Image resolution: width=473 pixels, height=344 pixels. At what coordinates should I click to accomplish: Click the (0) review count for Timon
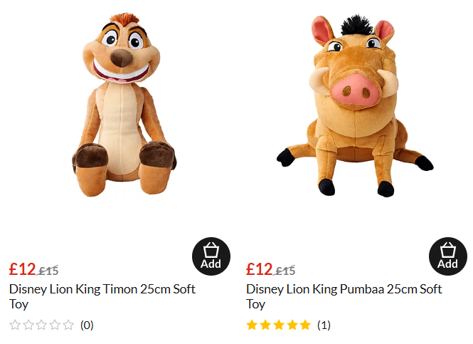pyautogui.click(x=87, y=325)
